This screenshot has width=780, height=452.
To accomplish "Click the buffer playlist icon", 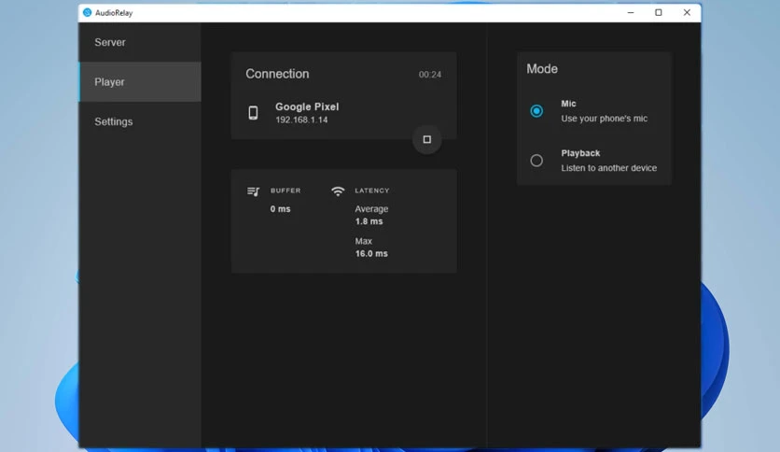I will click(x=253, y=191).
